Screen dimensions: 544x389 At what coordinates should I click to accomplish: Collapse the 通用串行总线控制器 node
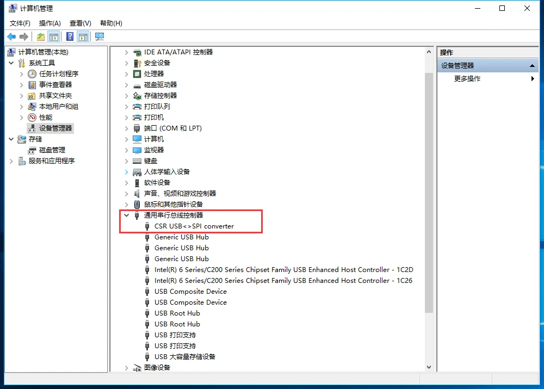pos(127,215)
